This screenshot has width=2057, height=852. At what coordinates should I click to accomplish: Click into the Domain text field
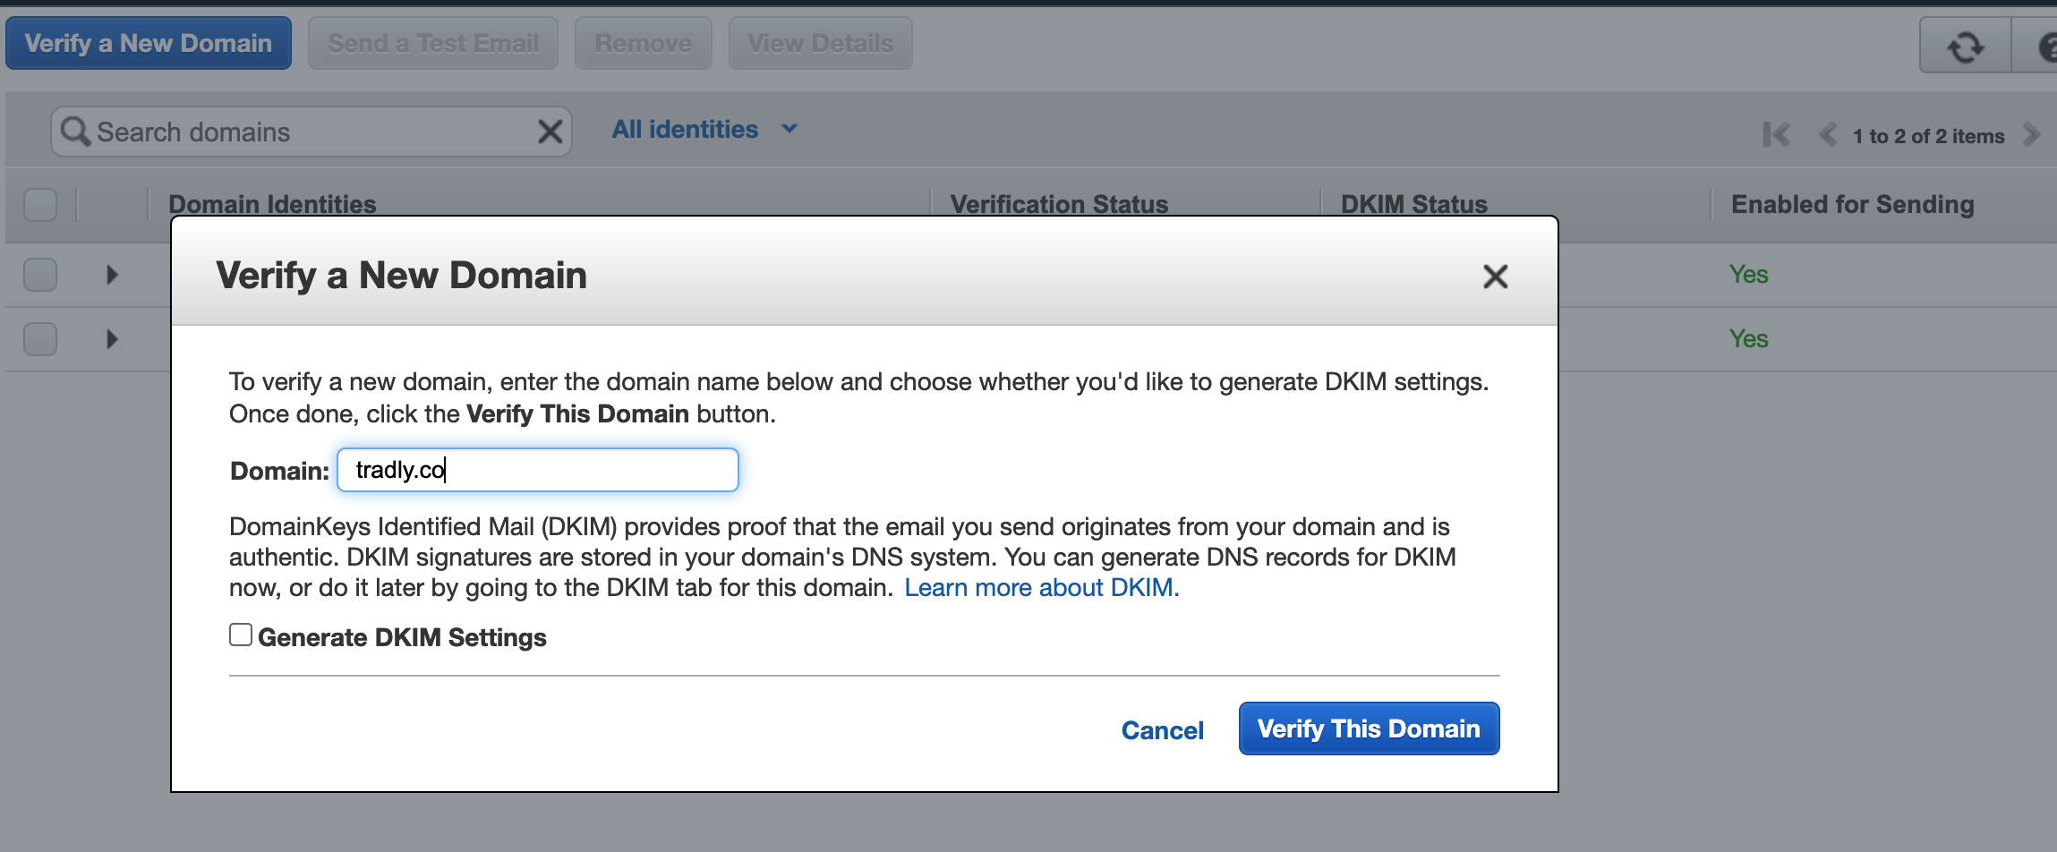[x=537, y=470]
